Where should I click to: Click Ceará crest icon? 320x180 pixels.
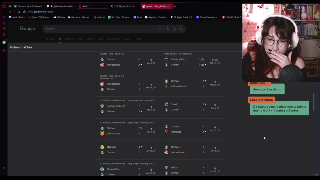tap(166, 104)
